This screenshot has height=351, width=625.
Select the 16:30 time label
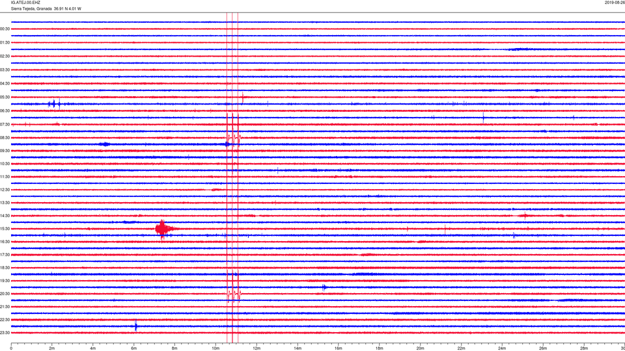point(5,242)
